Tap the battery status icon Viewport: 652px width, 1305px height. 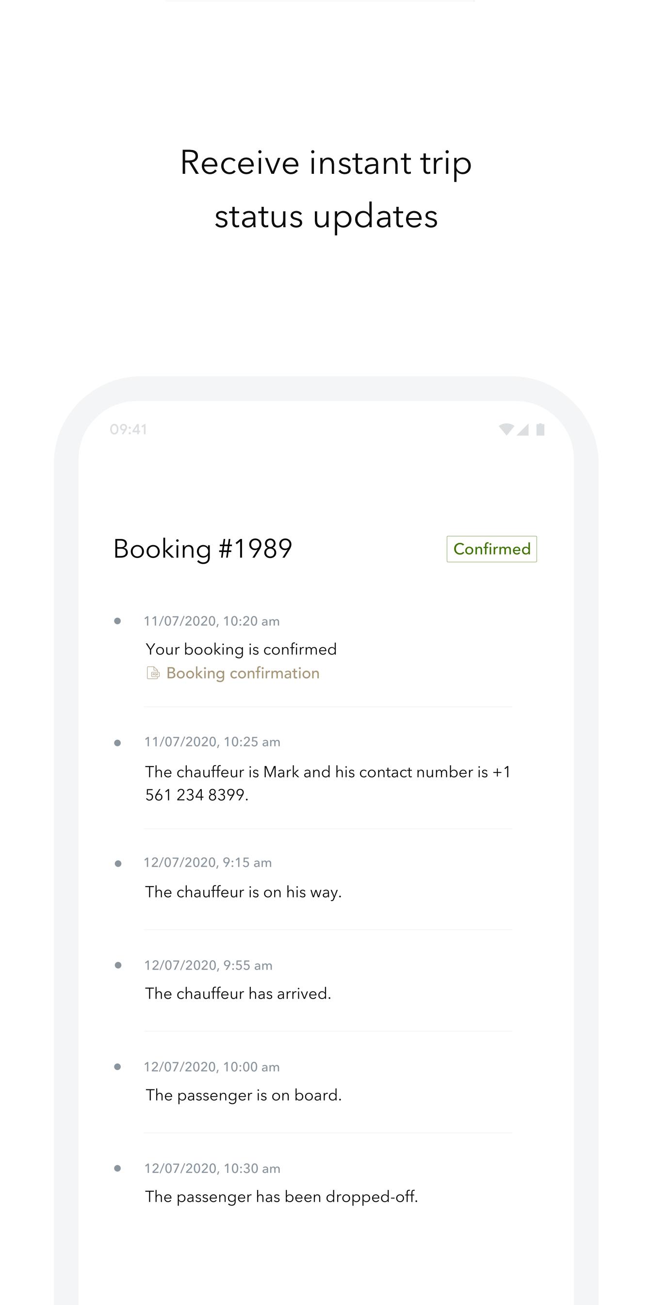540,430
